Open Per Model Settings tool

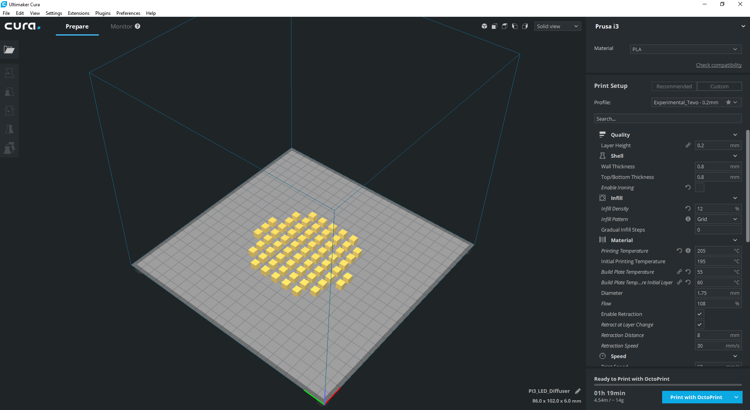tap(9, 148)
